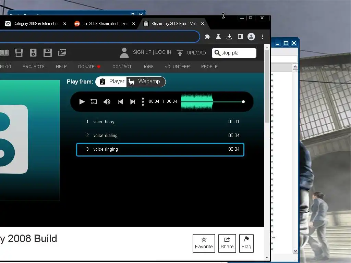The width and height of the screenshot is (351, 263).
Task: Click the UPLOAD link
Action: coord(196,53)
